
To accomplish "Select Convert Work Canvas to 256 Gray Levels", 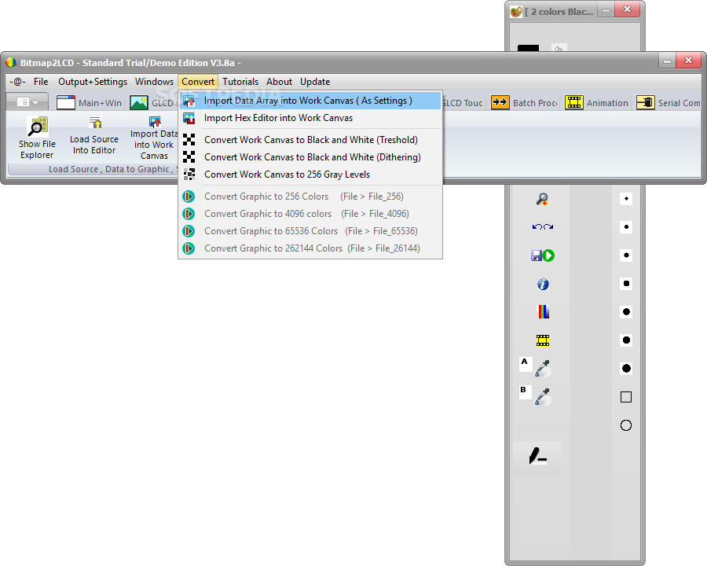I will (x=310, y=175).
